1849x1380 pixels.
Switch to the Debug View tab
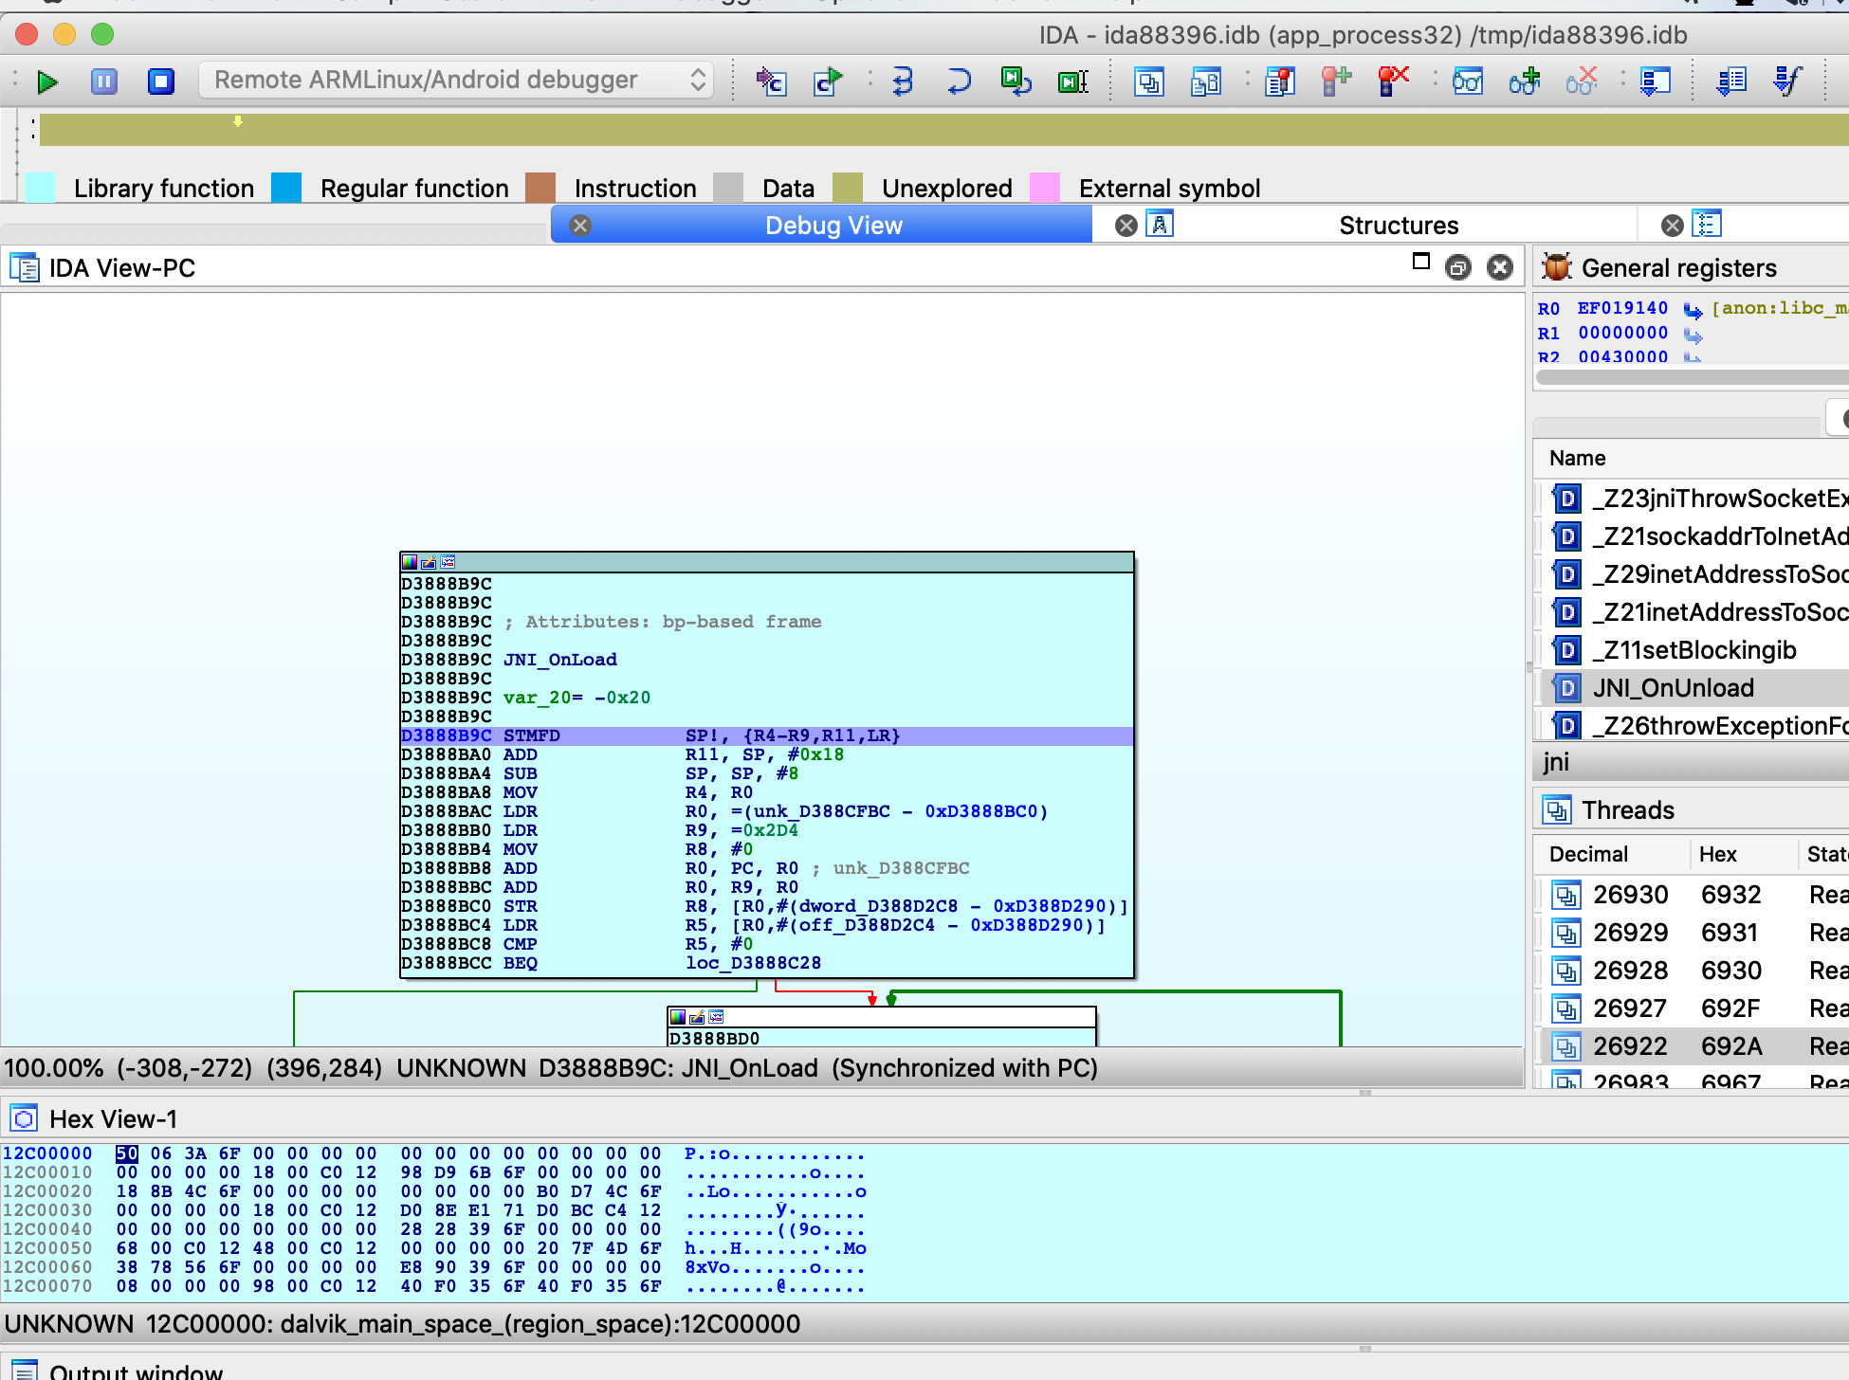pyautogui.click(x=833, y=226)
